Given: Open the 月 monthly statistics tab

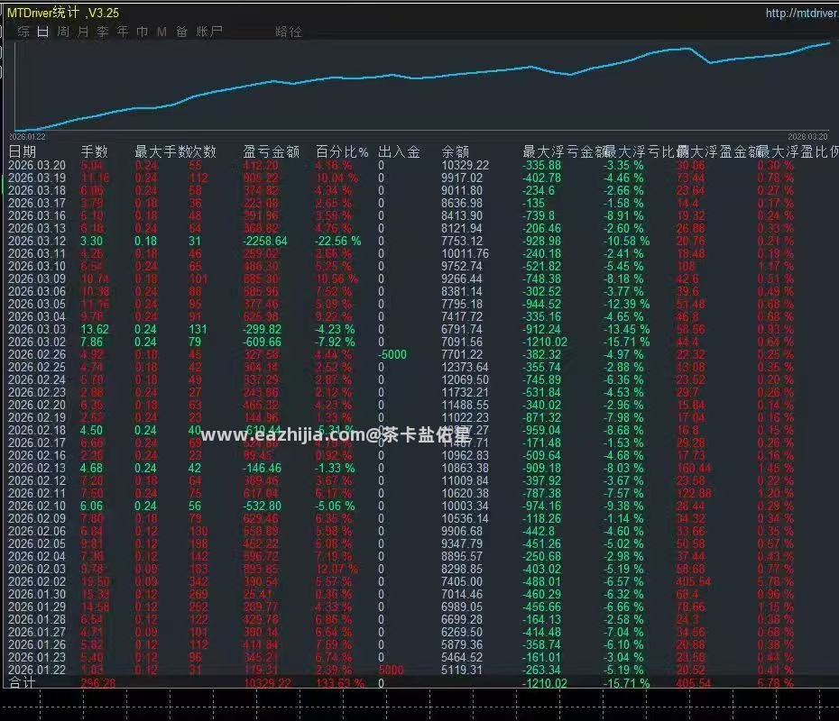Looking at the screenshot, I should (x=83, y=32).
